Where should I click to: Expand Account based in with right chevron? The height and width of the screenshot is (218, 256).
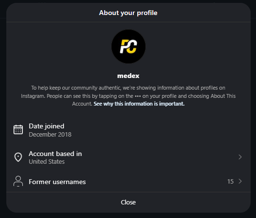(x=240, y=157)
